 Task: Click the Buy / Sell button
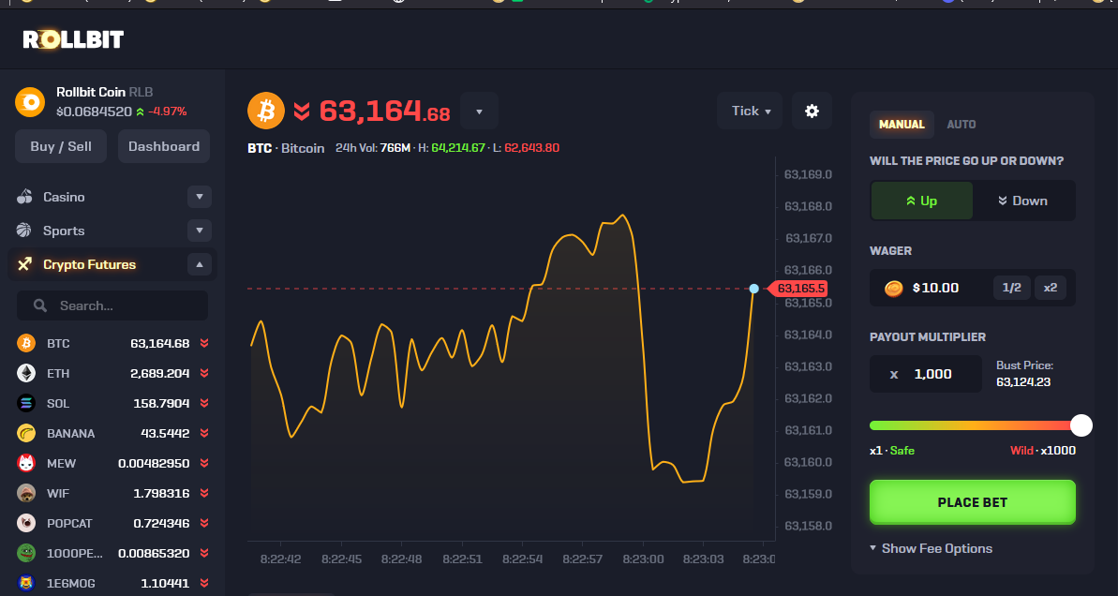point(61,146)
